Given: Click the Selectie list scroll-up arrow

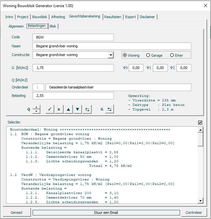Looking at the screenshot, I should click(x=200, y=130).
